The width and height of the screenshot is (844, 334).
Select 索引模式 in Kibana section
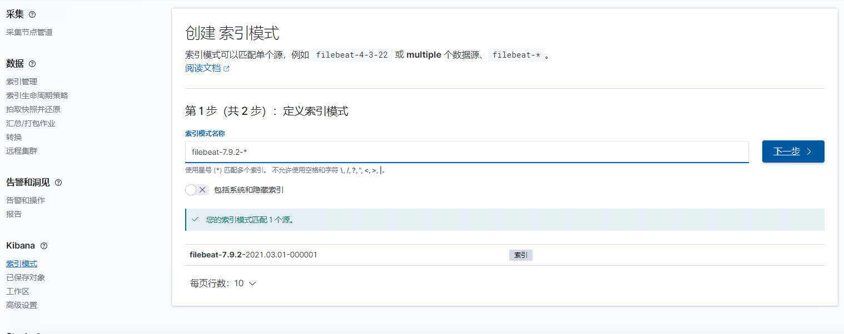(x=22, y=264)
